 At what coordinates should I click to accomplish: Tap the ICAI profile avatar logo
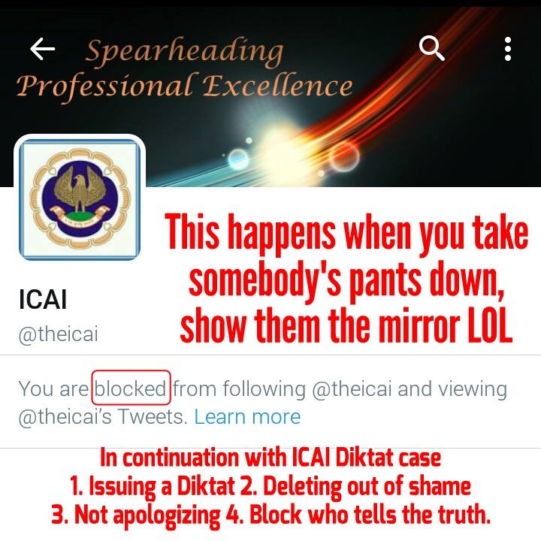click(x=80, y=199)
